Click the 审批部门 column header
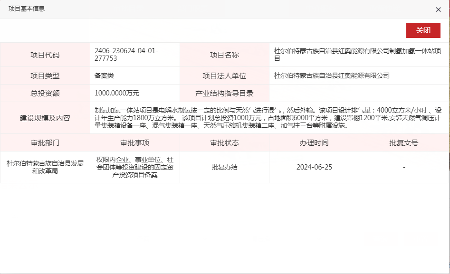Image resolution: width=450 pixels, height=274 pixels. coord(46,142)
